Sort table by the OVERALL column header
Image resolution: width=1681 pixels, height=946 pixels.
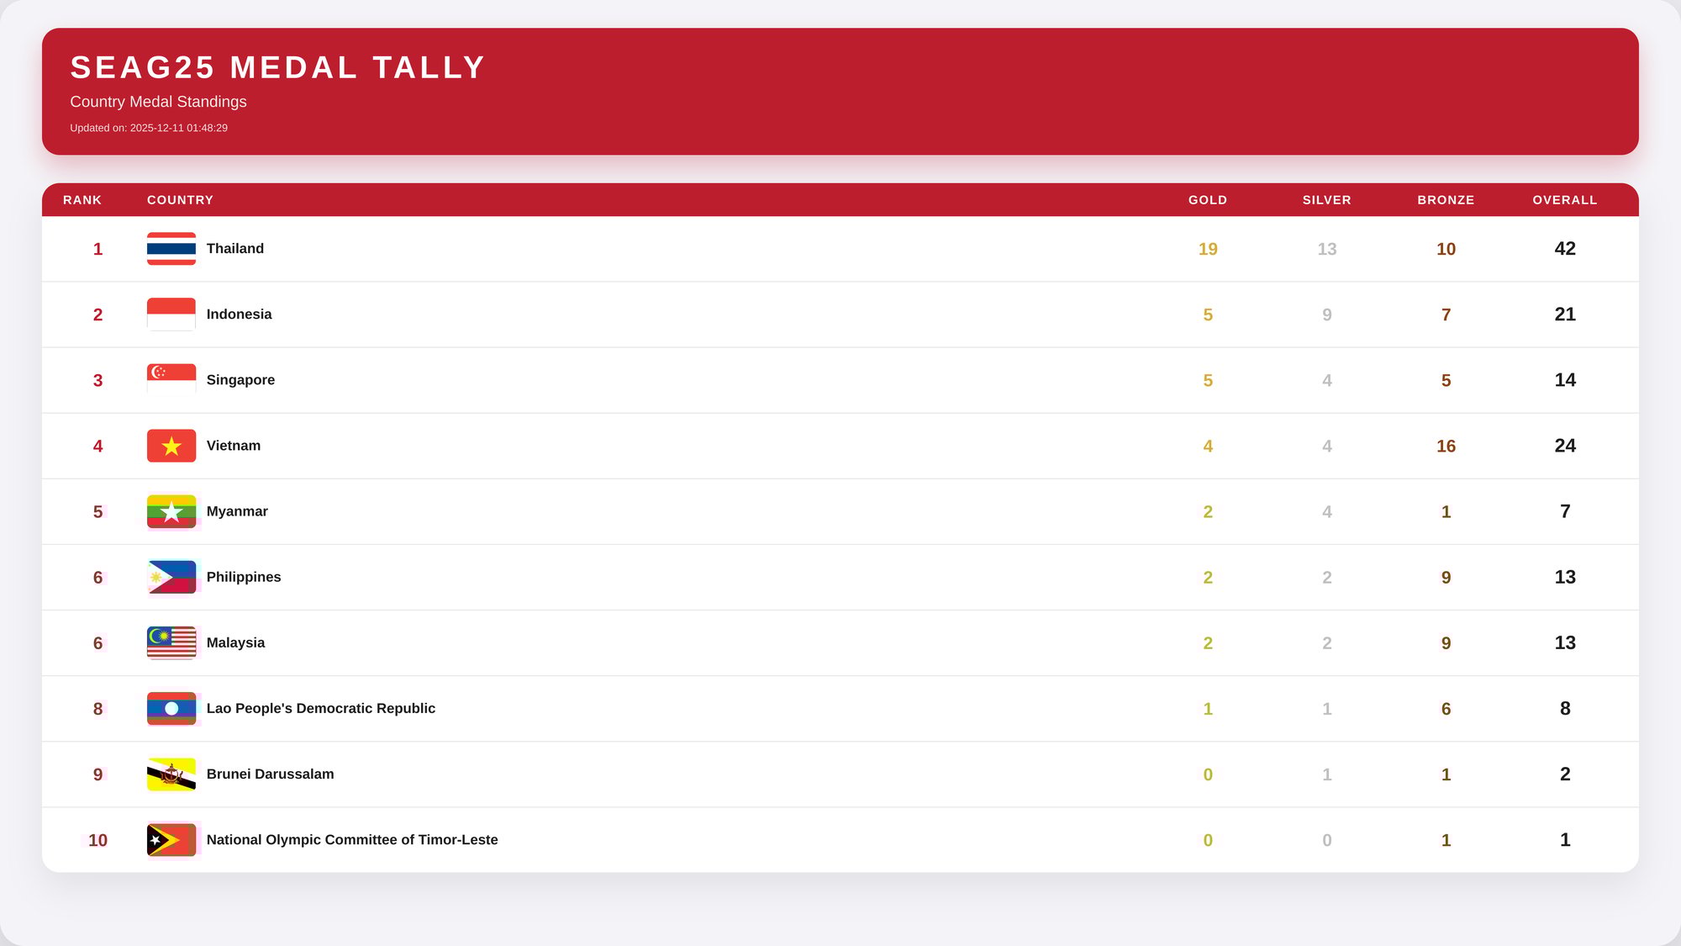1564,200
